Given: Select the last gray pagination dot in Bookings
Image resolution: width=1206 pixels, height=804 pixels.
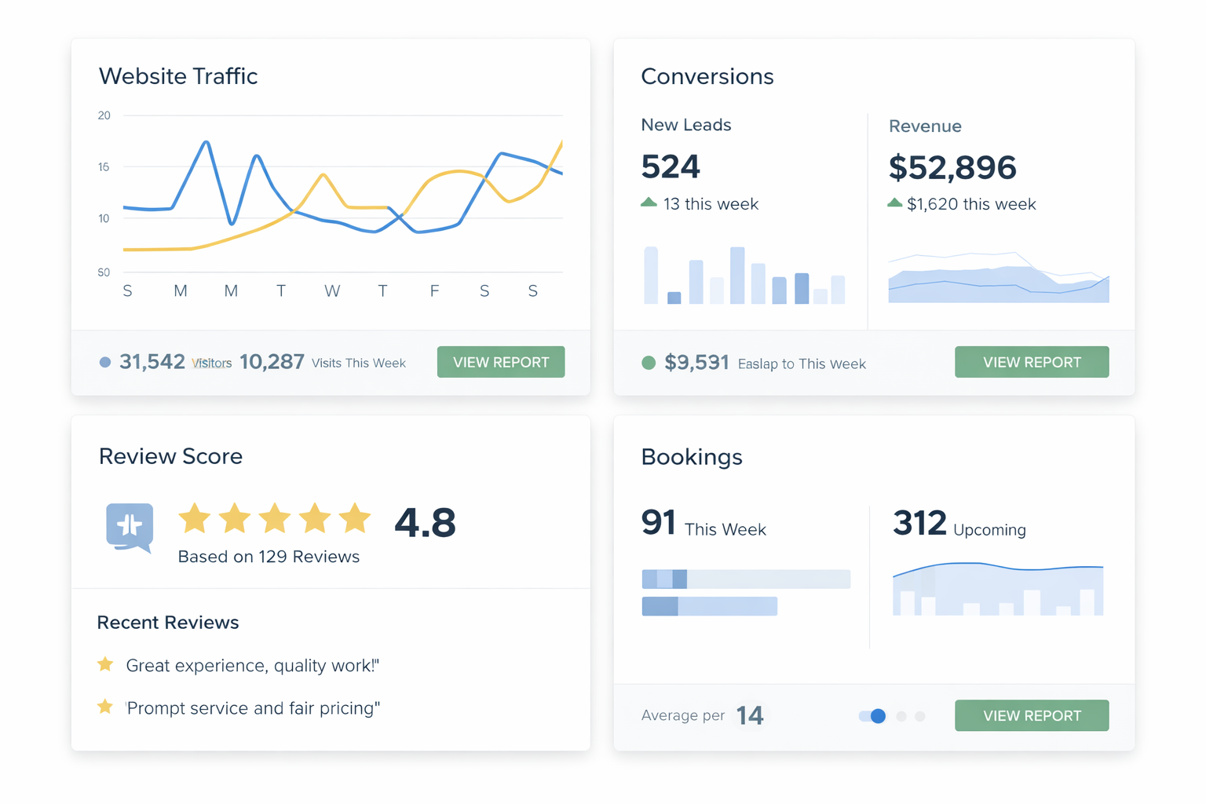Looking at the screenshot, I should coord(920,716).
